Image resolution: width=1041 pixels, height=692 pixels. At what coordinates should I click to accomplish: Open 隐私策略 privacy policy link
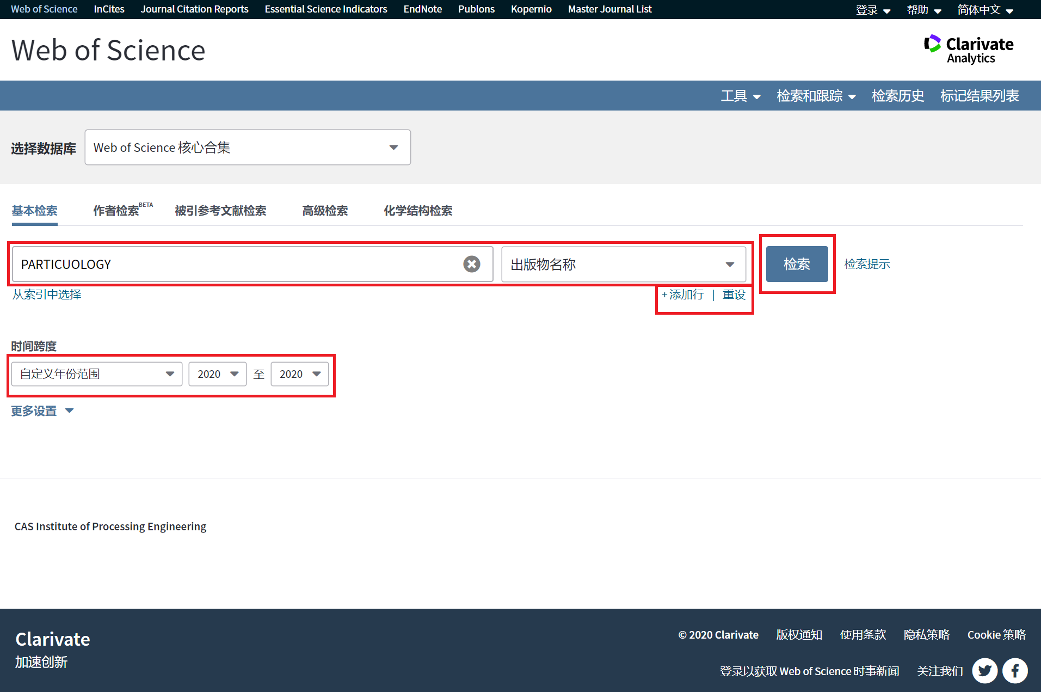pos(926,635)
